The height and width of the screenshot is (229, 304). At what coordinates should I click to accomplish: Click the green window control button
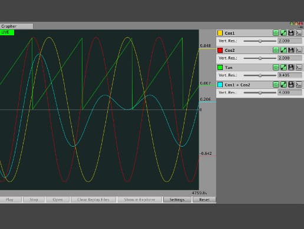[x=292, y=24]
